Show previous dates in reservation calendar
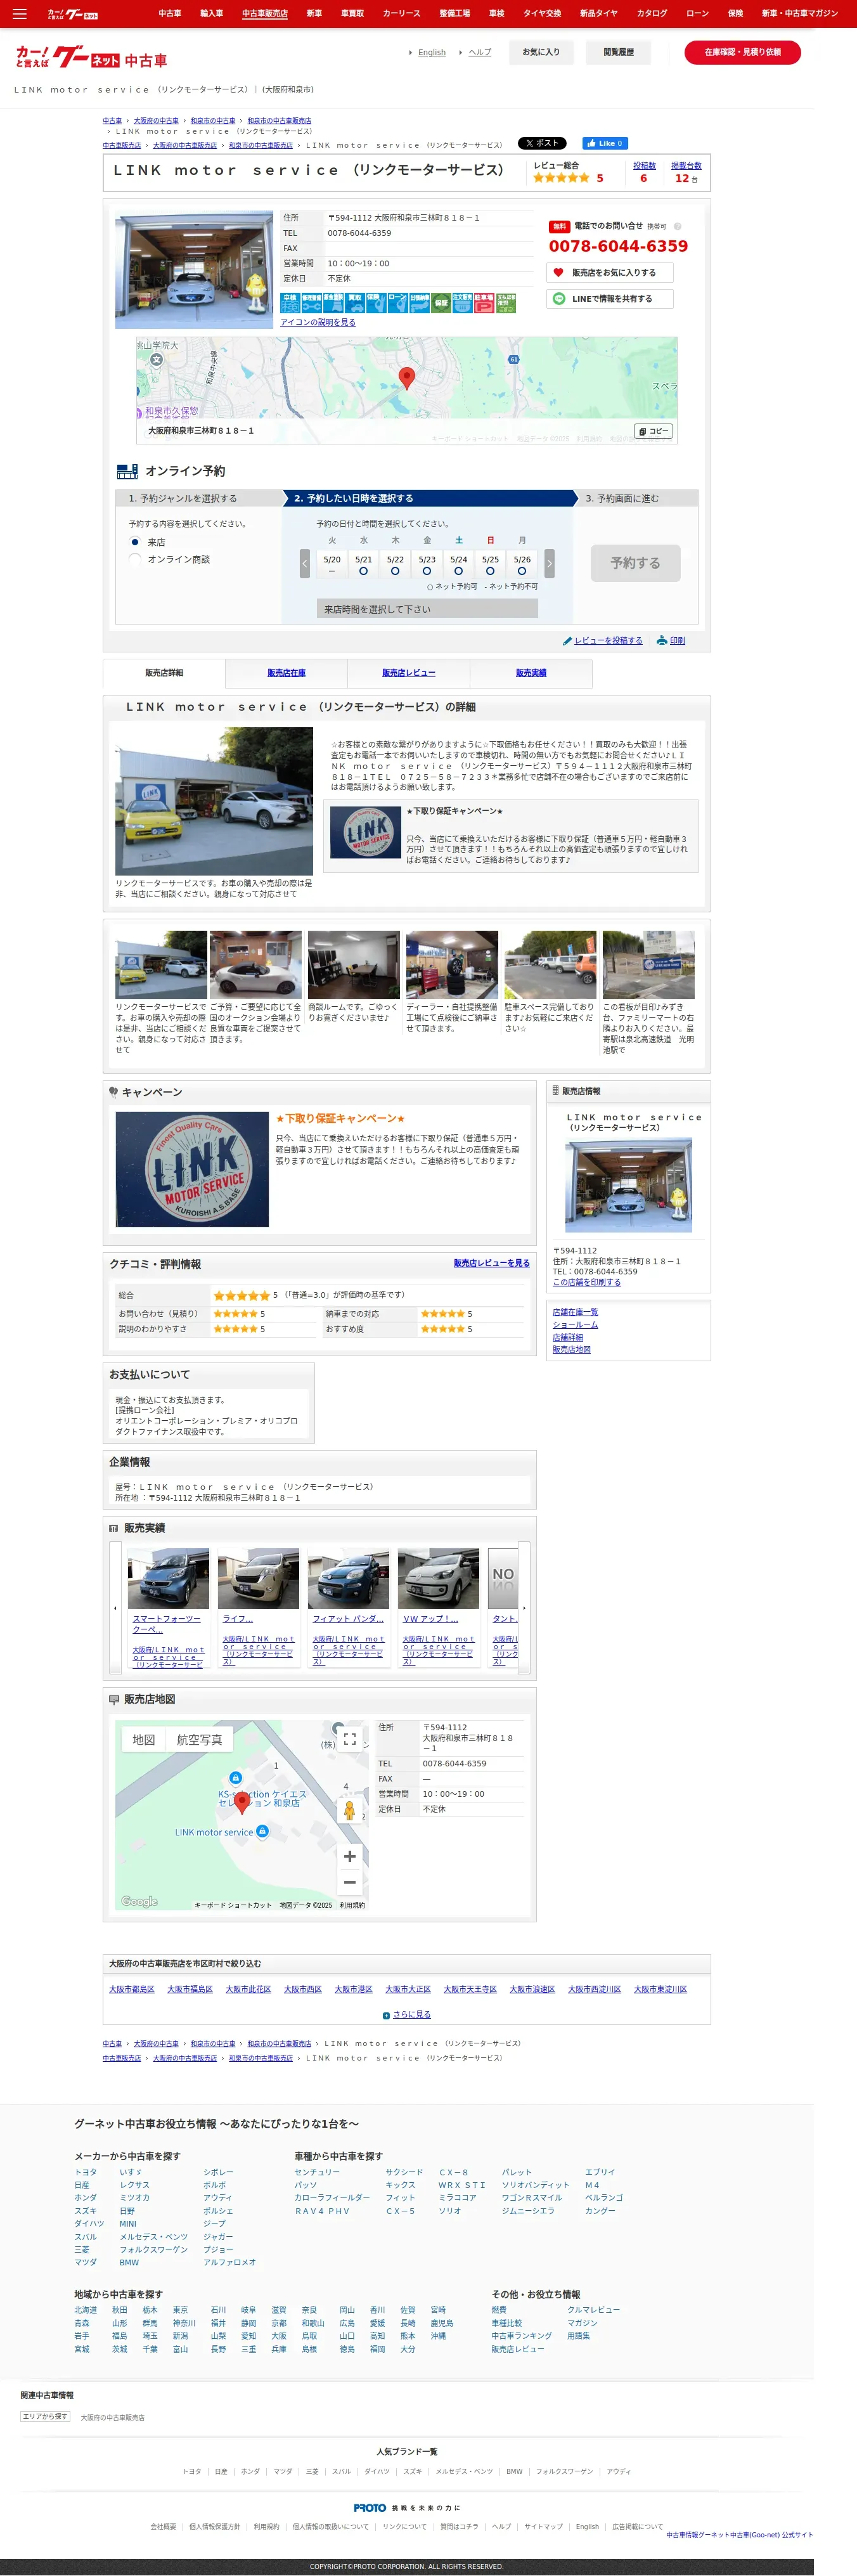This screenshot has height=2576, width=857. (305, 563)
